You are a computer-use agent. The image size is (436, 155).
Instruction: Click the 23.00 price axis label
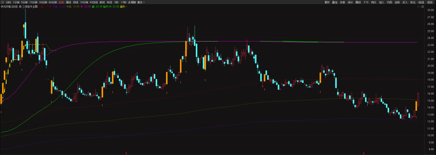(x=430, y=45)
